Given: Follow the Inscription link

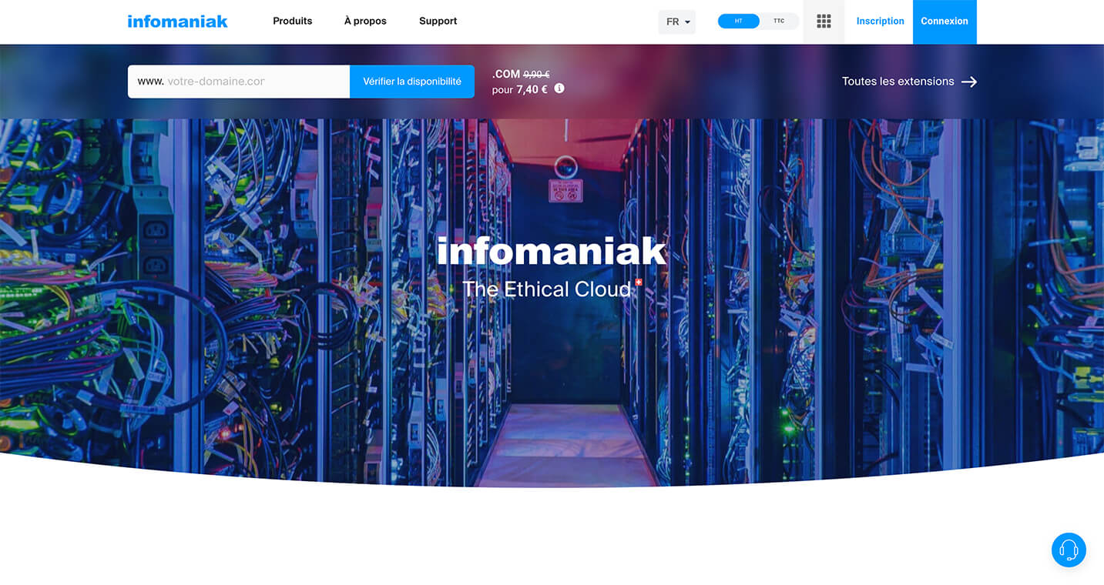Looking at the screenshot, I should [x=880, y=21].
